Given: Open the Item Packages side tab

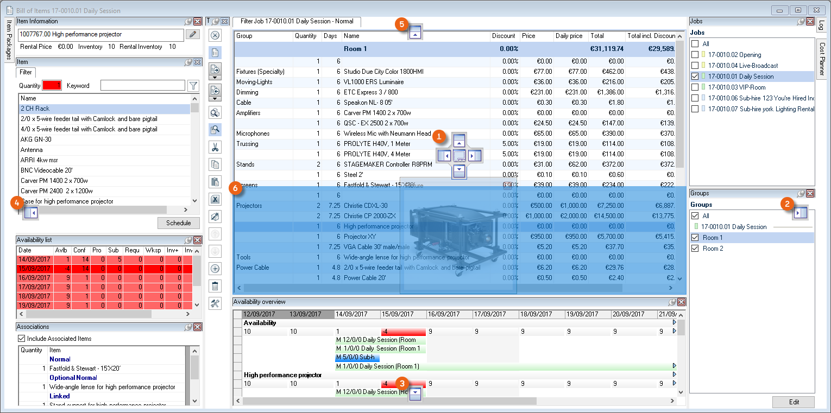Looking at the screenshot, I should 9,40.
